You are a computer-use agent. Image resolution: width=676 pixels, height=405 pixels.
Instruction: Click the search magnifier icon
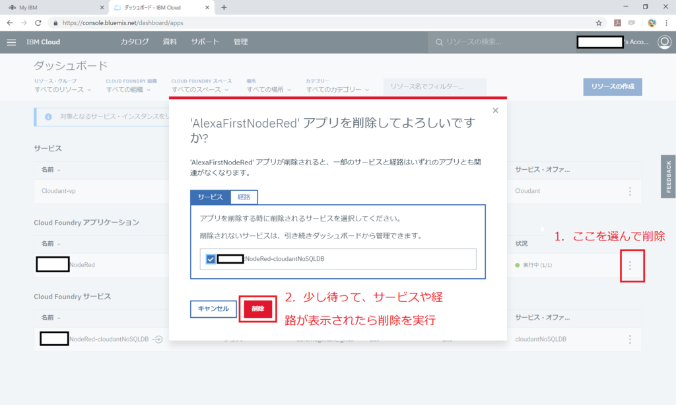(x=439, y=42)
